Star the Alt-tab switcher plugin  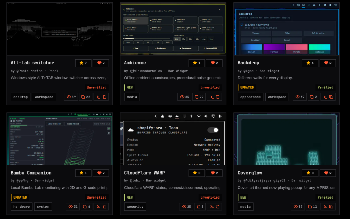click(83, 63)
